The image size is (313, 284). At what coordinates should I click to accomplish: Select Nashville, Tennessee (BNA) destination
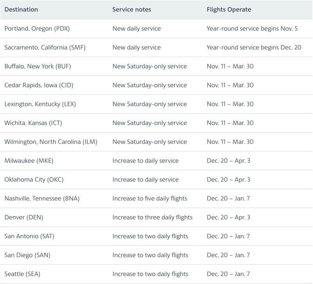(42, 198)
